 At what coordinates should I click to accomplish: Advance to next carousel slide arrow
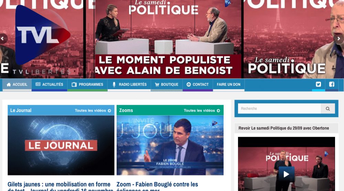[339, 38]
